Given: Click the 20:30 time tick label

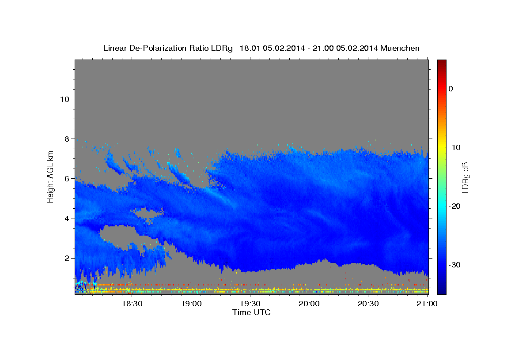Looking at the screenshot, I should click(367, 304).
